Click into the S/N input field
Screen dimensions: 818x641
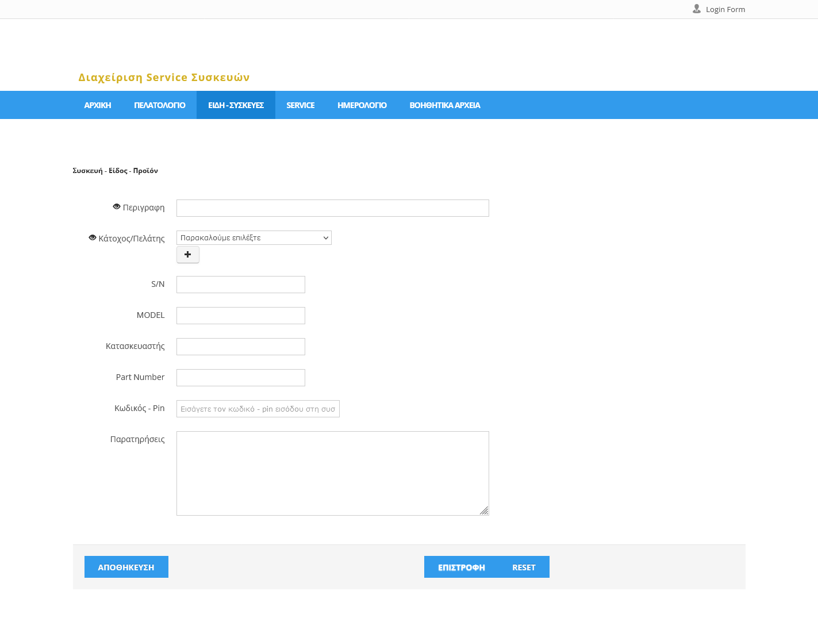240,285
